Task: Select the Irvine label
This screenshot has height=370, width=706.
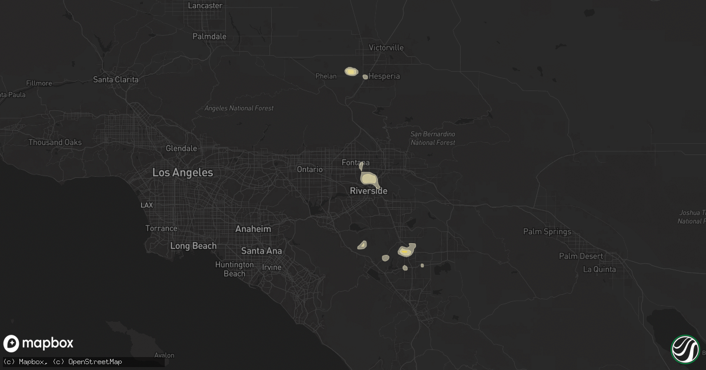Action: tap(272, 267)
